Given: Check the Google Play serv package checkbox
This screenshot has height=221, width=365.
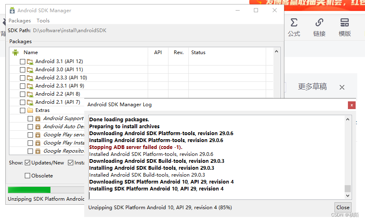Looking at the screenshot, I should click(x=30, y=135).
